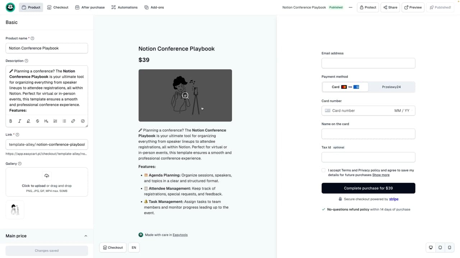Viewport: 460px width, 258px height.
Task: Click Easytools logo in preview footer
Action: 141,235
